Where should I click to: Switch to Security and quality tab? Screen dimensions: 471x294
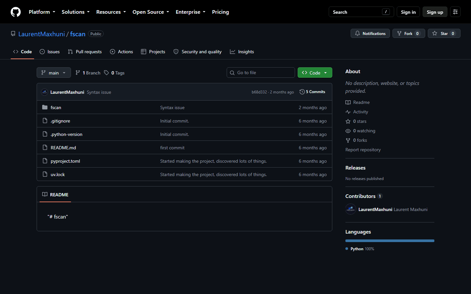click(198, 52)
